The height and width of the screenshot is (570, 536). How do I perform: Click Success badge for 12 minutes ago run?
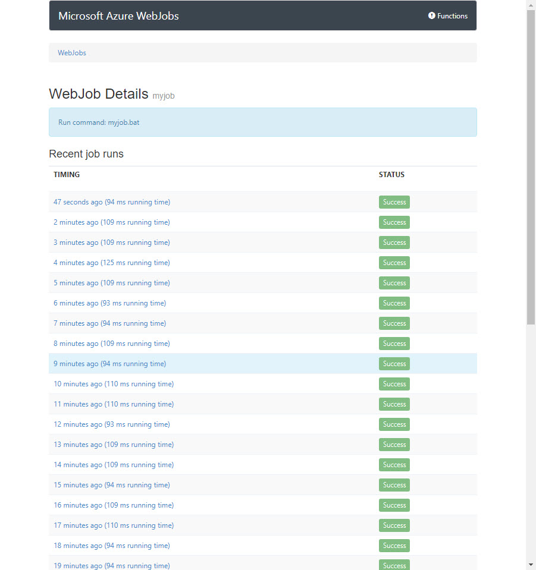(x=394, y=424)
